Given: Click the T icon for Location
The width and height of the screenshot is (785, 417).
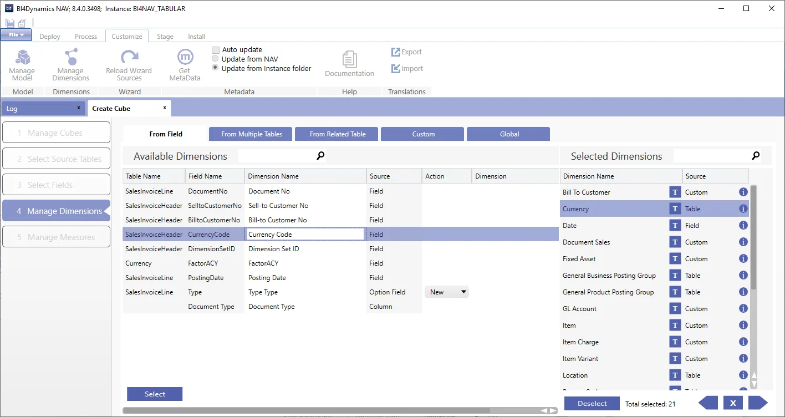Looking at the screenshot, I should 675,375.
